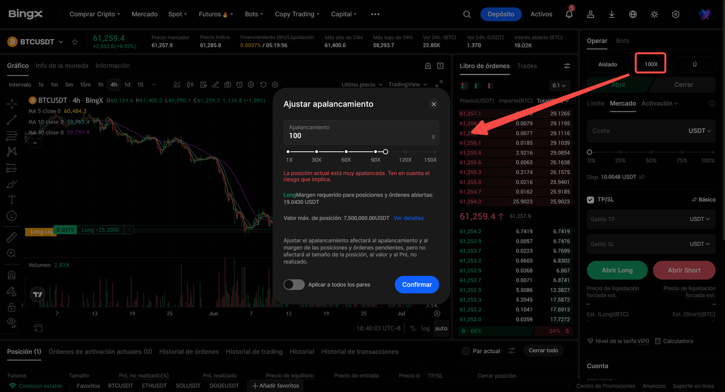Click the Apalancamiento input field

point(361,132)
